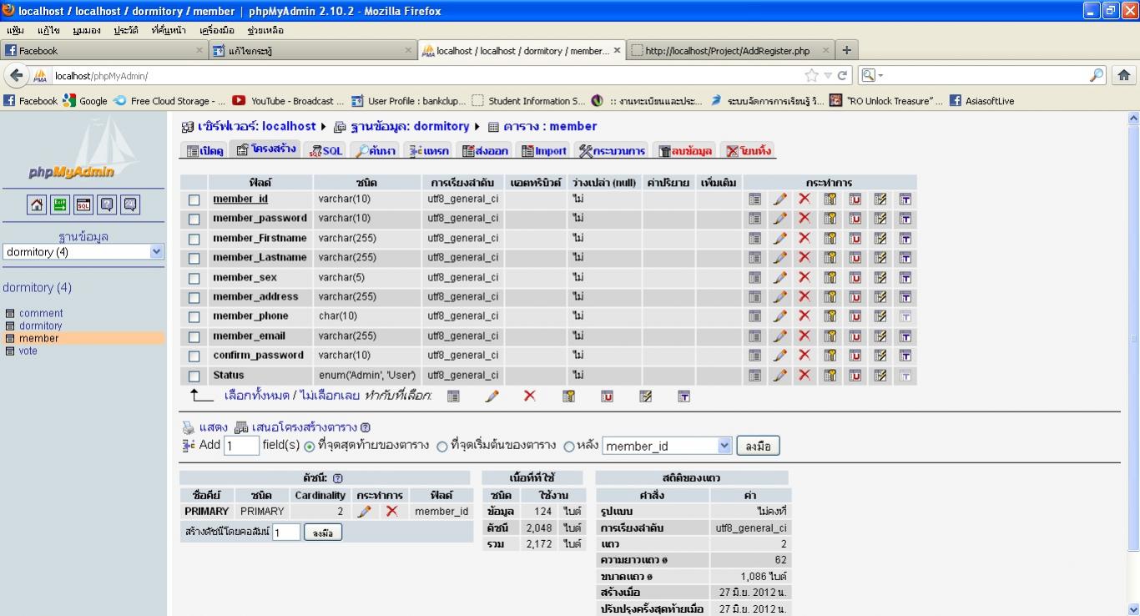Image resolution: width=1140 pixels, height=616 pixels.
Task: Click the Home icon in phpMyAdmin sidebar
Action: (x=37, y=204)
